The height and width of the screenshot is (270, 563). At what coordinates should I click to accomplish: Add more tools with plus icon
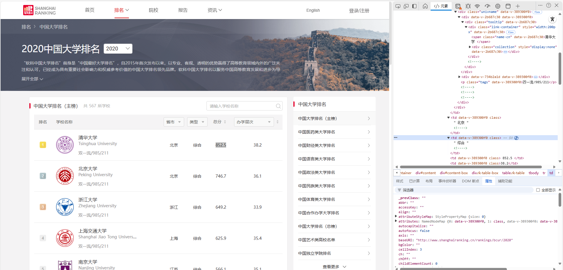coord(518,6)
